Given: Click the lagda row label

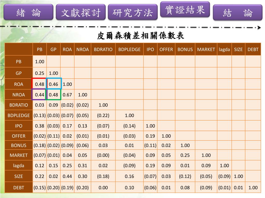Looking at the screenshot, I should [19, 166].
